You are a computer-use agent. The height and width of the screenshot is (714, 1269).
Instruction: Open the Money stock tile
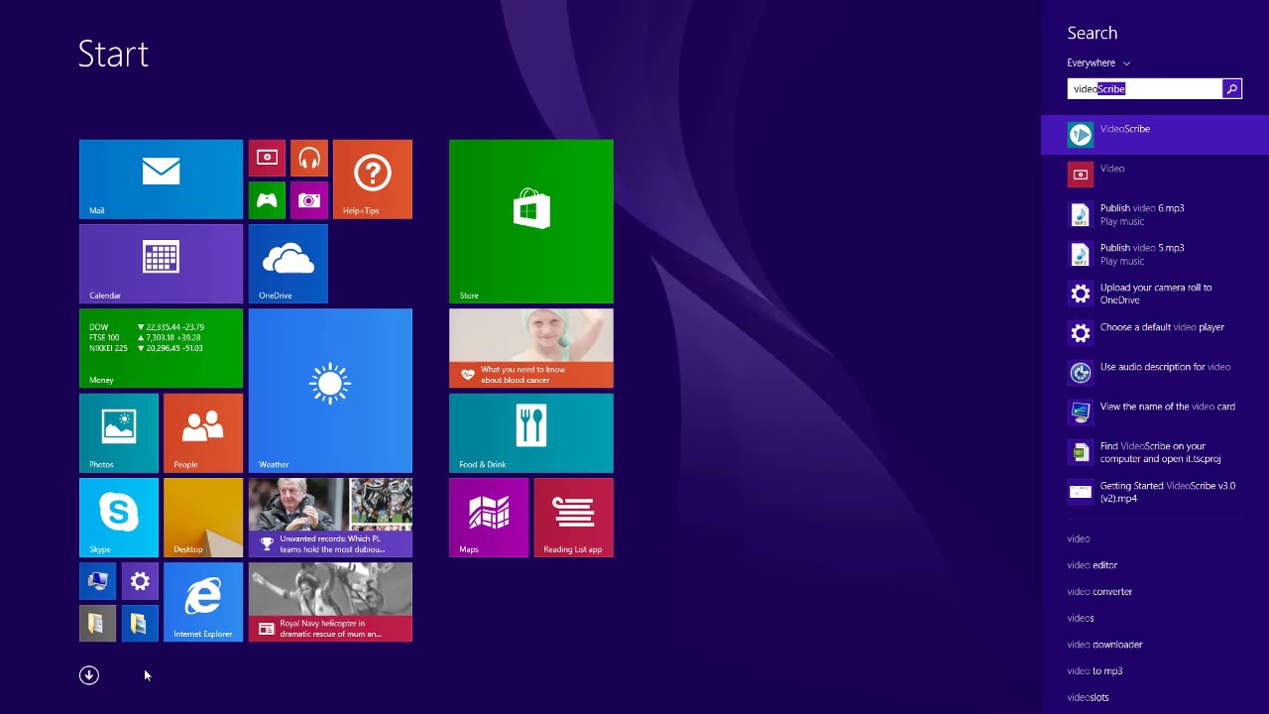point(161,348)
